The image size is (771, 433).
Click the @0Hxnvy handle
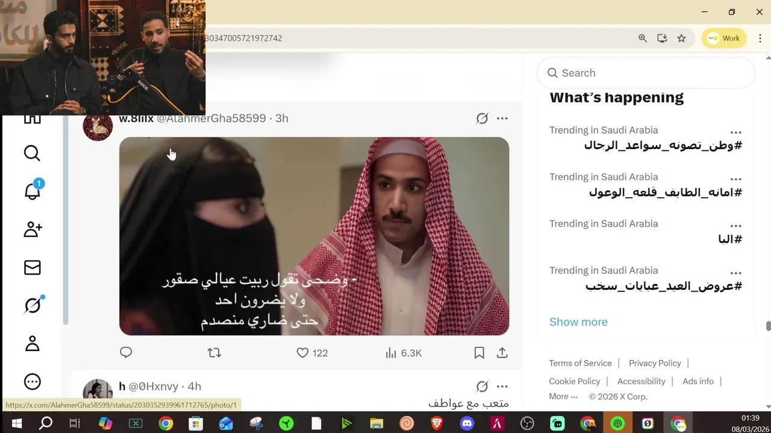tap(154, 387)
